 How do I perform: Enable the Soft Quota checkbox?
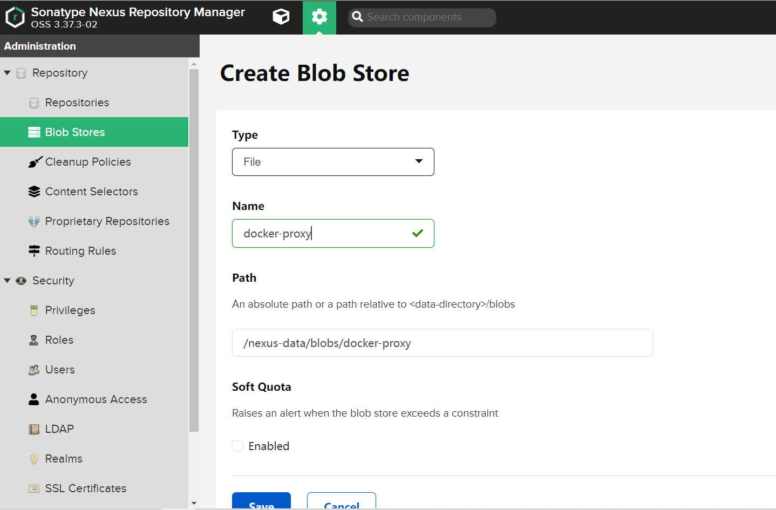237,446
